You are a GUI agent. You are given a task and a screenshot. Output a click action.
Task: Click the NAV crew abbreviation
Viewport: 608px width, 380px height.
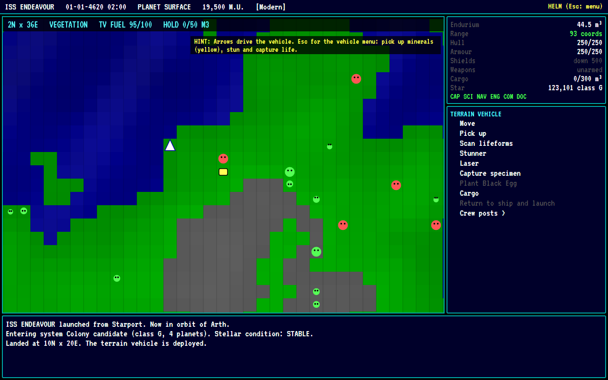482,97
